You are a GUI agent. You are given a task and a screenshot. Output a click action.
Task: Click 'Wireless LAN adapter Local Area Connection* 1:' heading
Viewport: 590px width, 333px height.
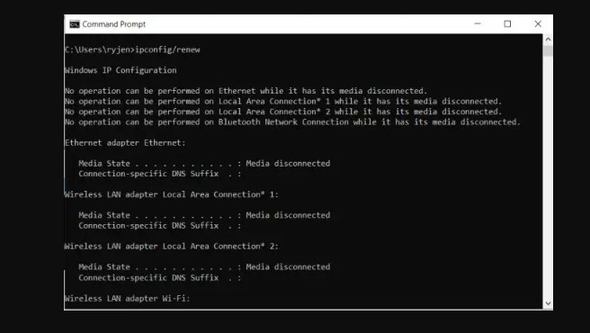point(172,194)
